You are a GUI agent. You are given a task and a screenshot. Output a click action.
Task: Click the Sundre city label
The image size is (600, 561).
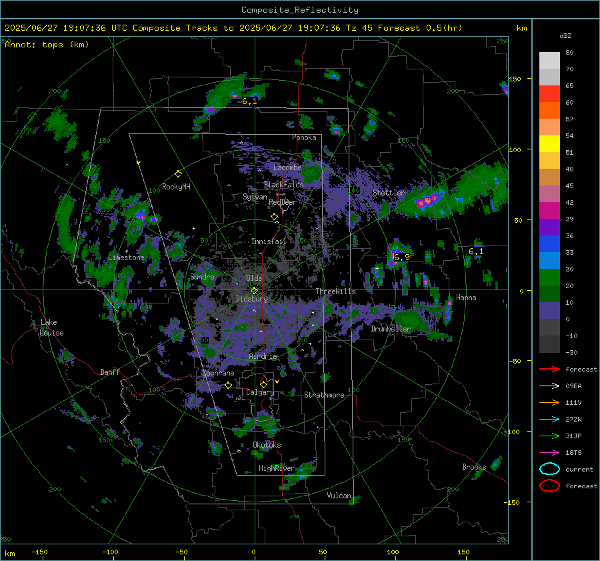202,277
